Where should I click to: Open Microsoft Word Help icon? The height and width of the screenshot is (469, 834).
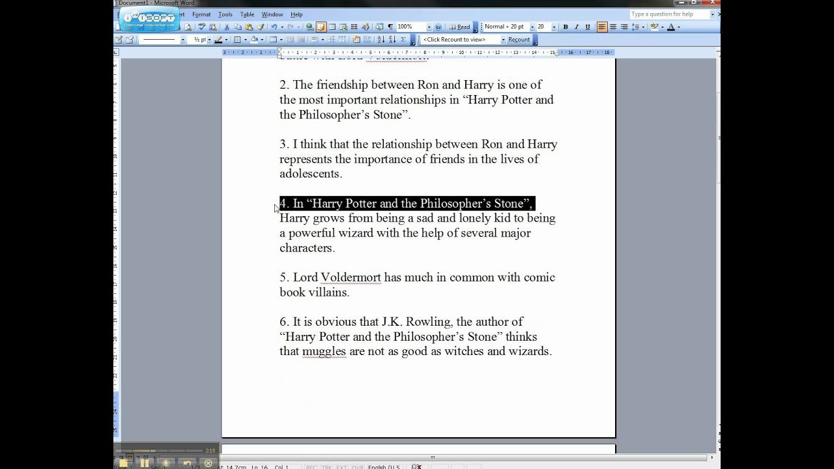pyautogui.click(x=438, y=27)
